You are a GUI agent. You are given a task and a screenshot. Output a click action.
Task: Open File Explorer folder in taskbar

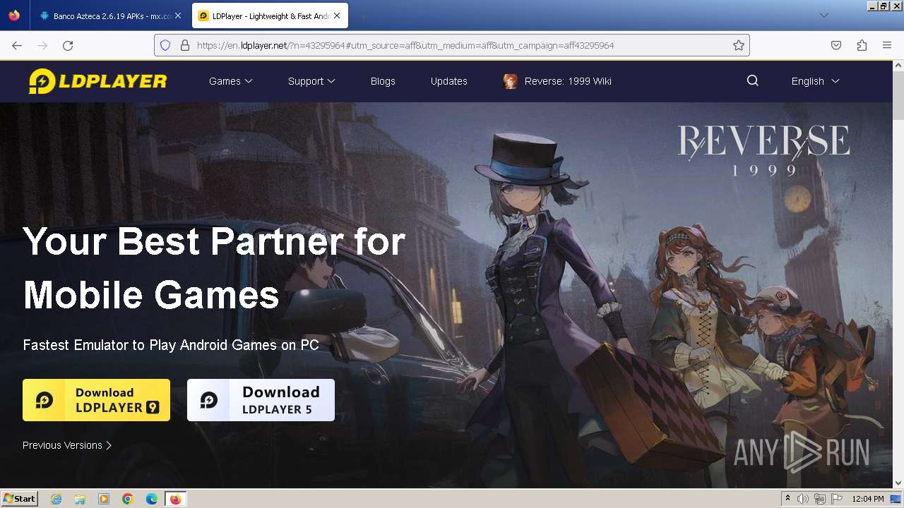[x=80, y=499]
